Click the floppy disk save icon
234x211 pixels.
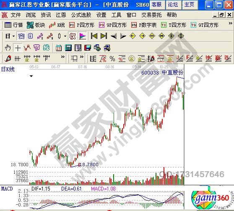click(x=88, y=48)
